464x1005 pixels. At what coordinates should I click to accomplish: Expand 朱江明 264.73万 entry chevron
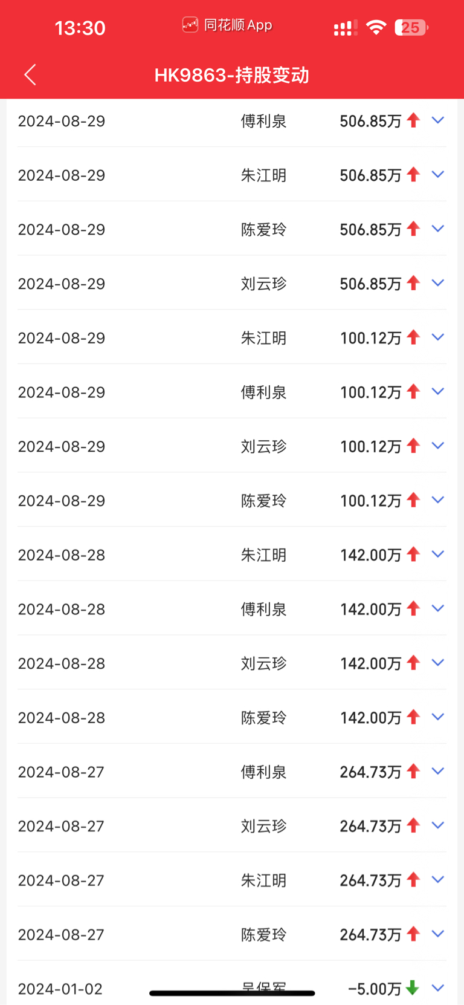[438, 880]
